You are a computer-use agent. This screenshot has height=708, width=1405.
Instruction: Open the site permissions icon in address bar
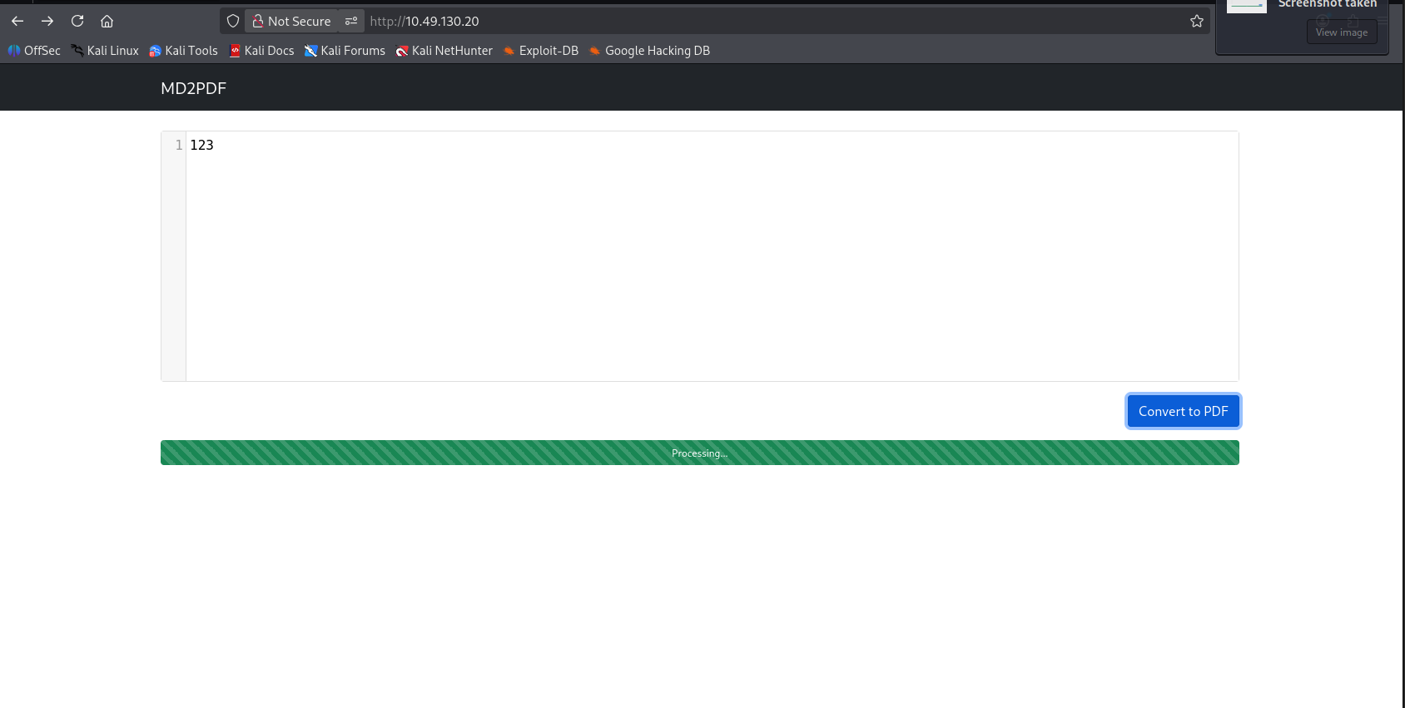point(351,21)
